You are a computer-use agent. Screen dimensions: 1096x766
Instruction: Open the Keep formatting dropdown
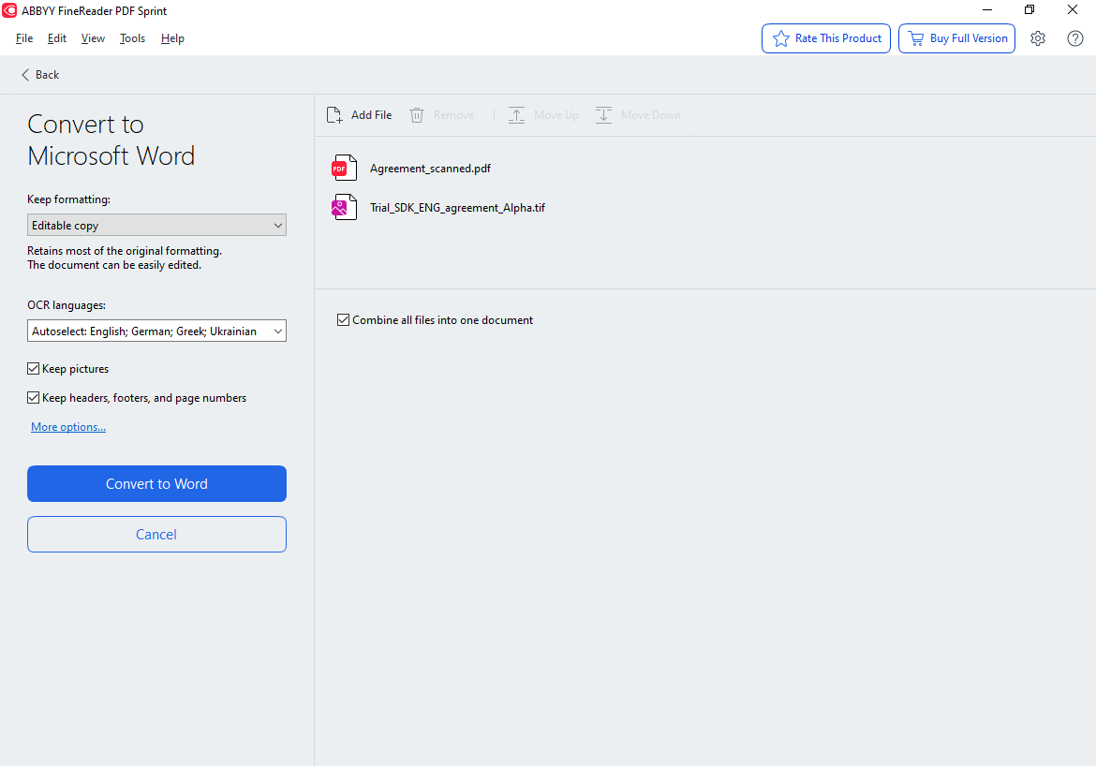click(156, 225)
